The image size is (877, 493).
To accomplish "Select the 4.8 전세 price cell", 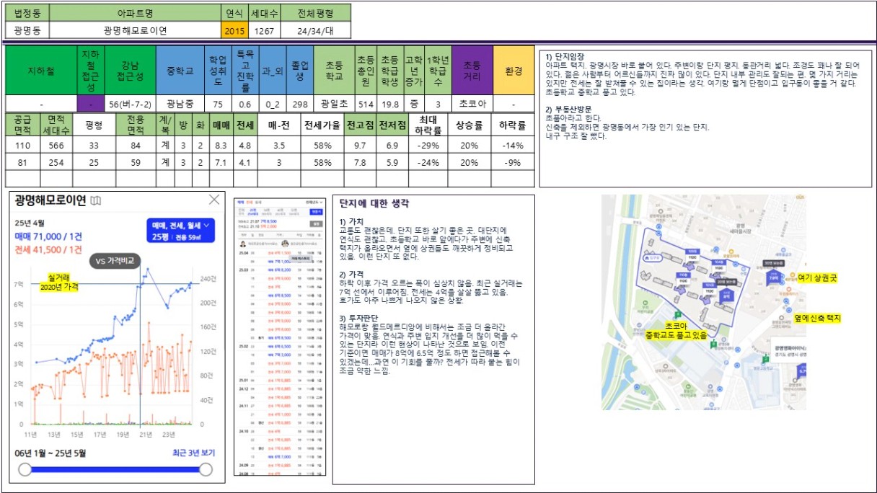I will click(245, 145).
